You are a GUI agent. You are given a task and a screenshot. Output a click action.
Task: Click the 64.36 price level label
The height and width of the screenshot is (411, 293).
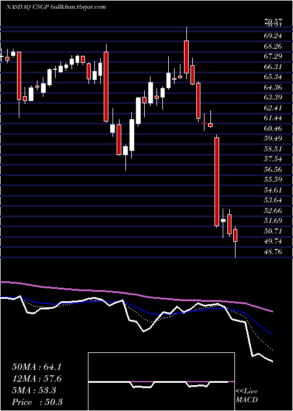pyautogui.click(x=273, y=87)
